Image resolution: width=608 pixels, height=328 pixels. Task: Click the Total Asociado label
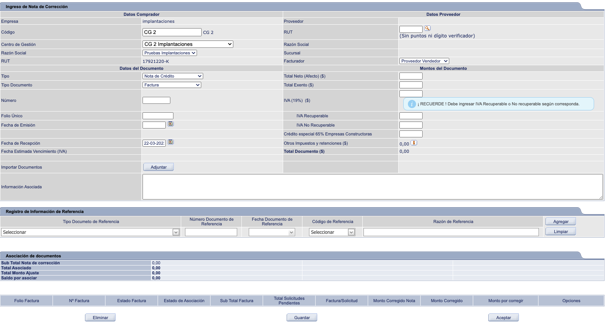pos(16,268)
